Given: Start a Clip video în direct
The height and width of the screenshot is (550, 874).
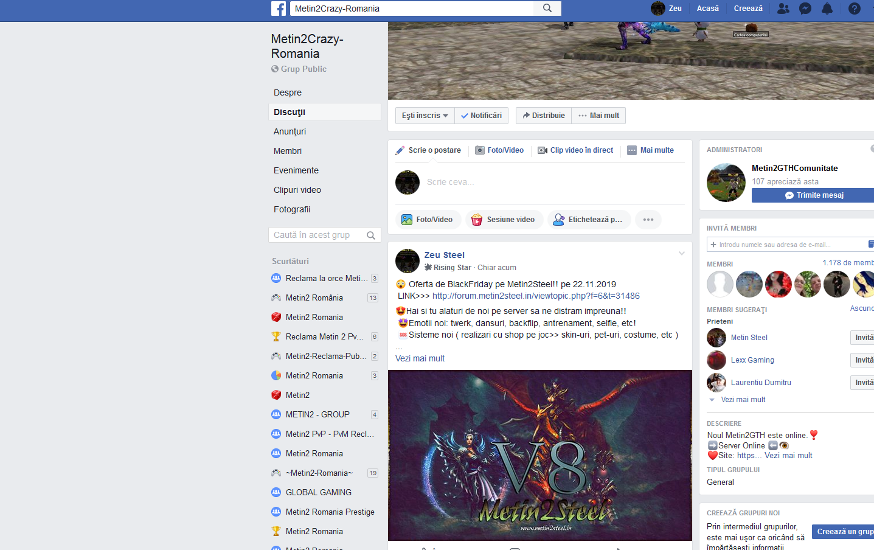Looking at the screenshot, I should click(x=575, y=150).
